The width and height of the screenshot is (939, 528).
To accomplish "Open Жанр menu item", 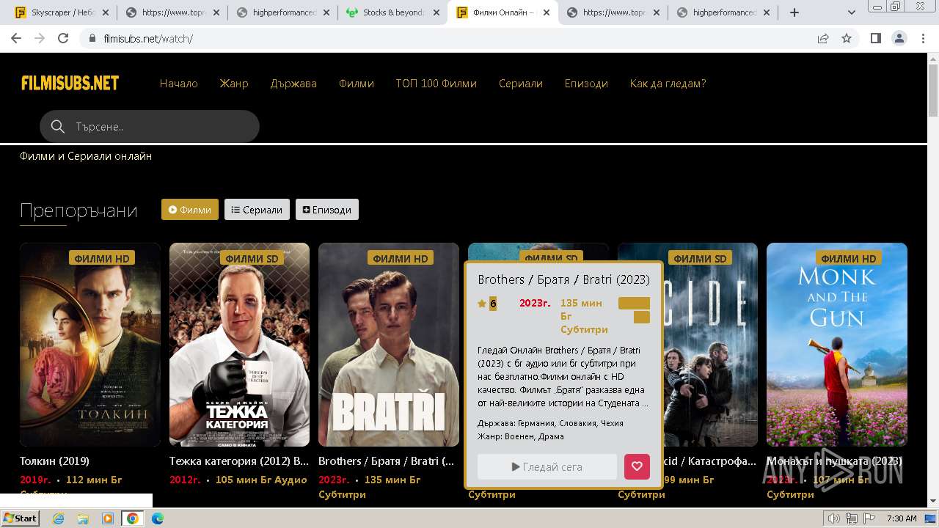I will 234,84.
